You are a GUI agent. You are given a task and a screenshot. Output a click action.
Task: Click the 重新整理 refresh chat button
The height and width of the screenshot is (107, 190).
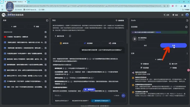(x=120, y=21)
